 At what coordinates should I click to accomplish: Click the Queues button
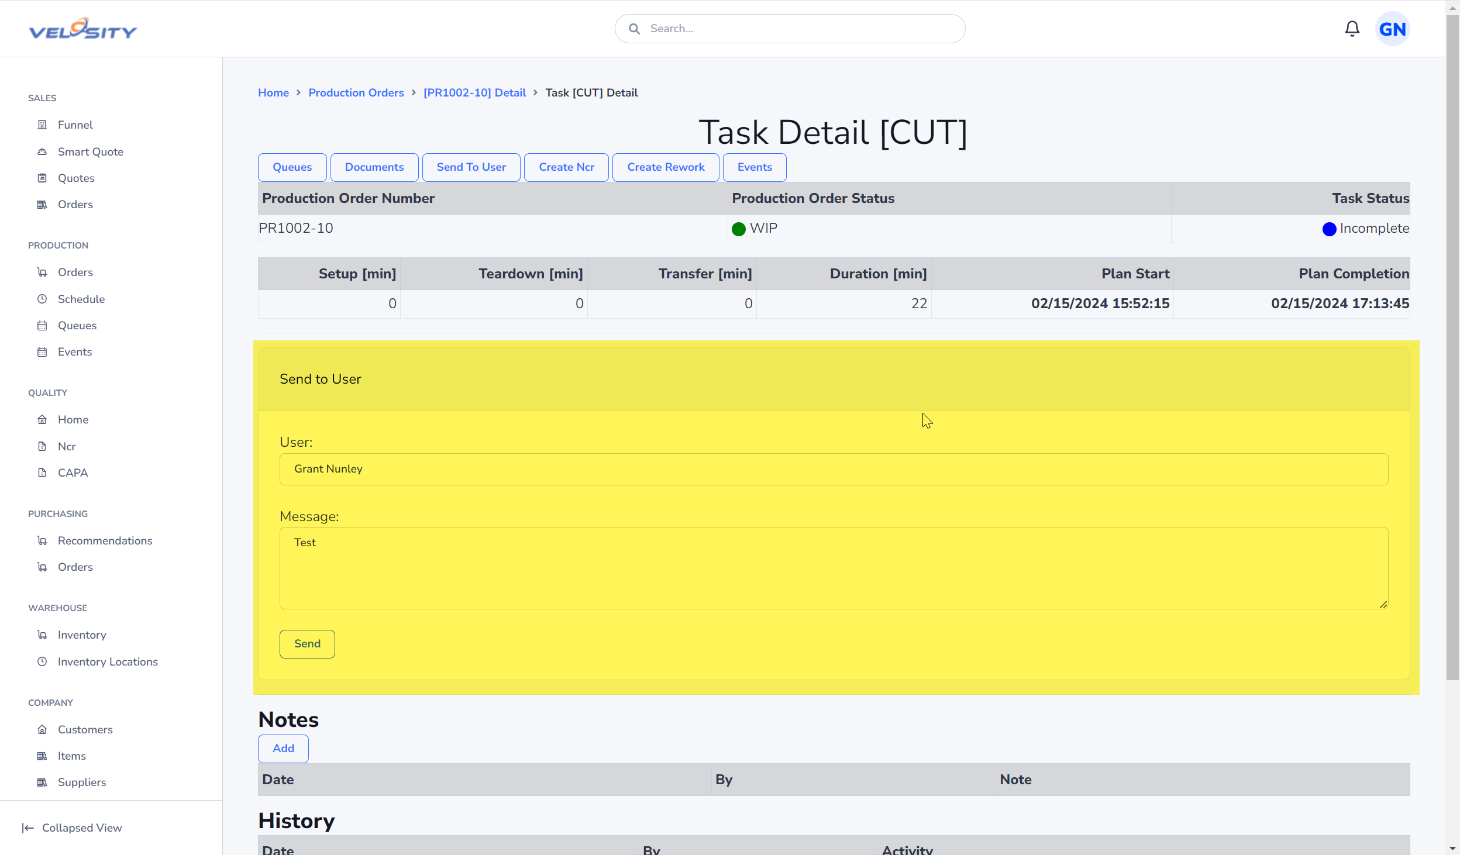(x=292, y=167)
